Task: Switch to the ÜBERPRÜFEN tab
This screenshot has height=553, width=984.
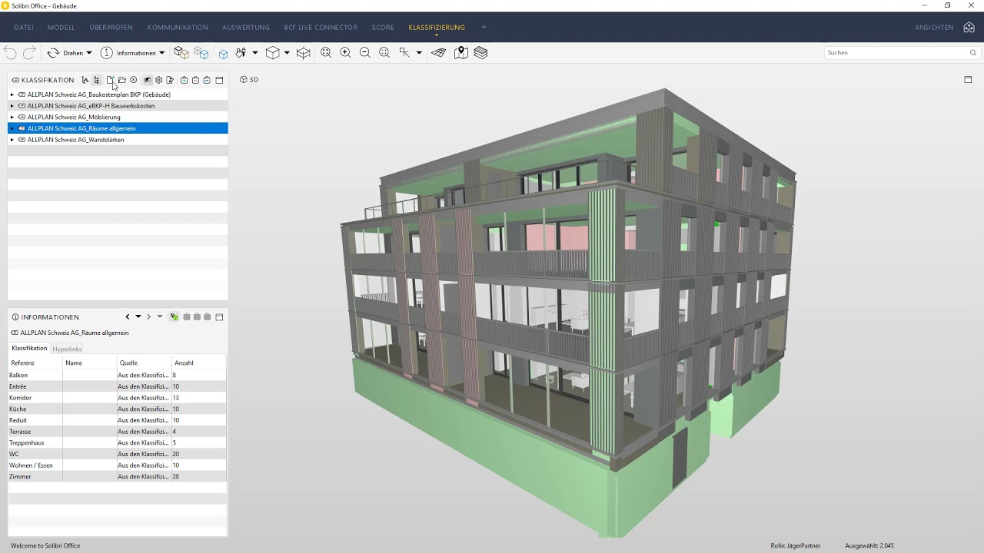Action: (111, 28)
